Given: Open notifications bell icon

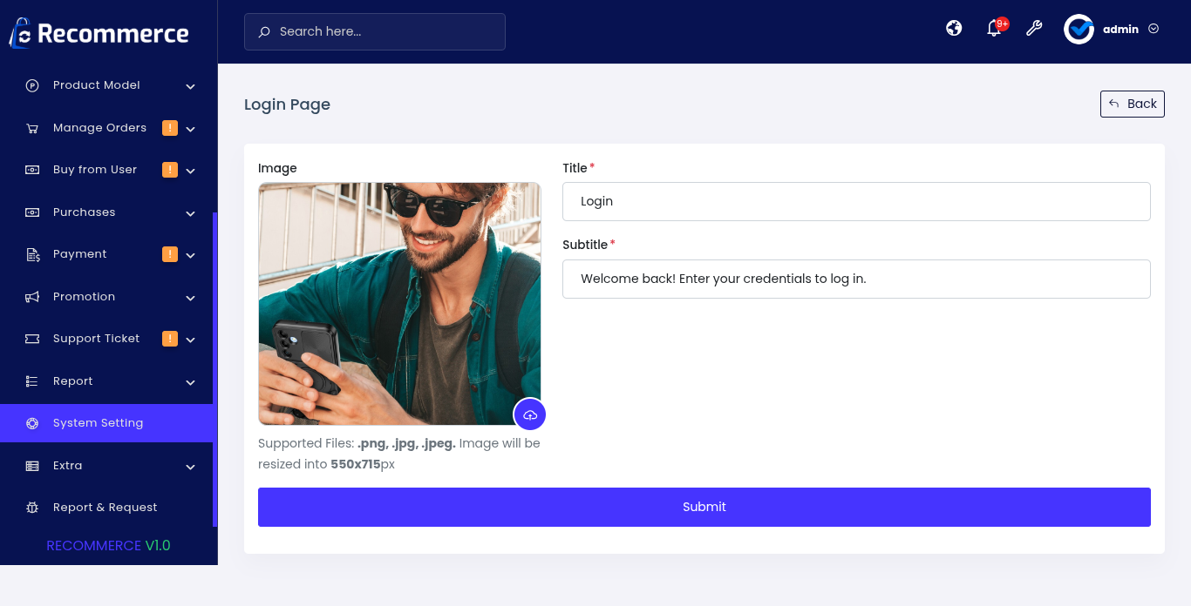Looking at the screenshot, I should pos(994,29).
